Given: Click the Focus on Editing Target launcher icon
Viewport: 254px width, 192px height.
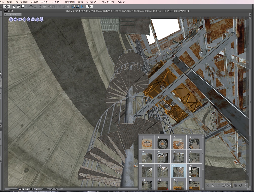Looking at the screenshot, I should 208,185.
